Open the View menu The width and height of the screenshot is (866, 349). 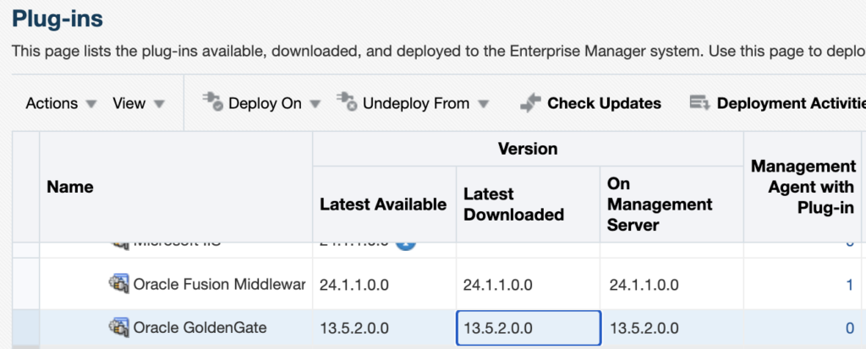tap(138, 103)
